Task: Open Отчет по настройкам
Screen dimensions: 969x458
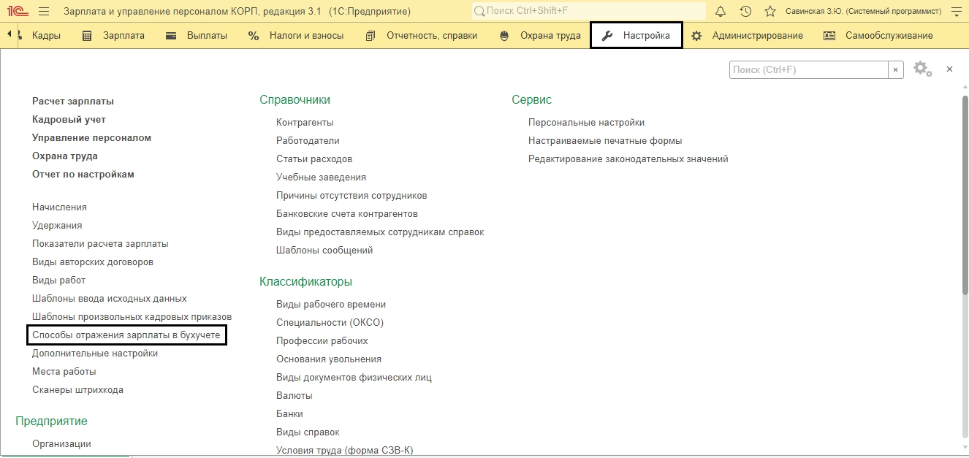Action: [x=83, y=174]
